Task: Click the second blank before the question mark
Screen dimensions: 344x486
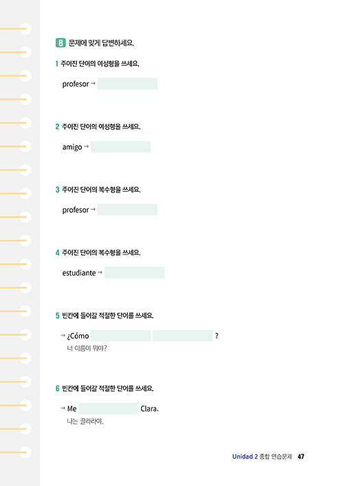Action: click(183, 335)
